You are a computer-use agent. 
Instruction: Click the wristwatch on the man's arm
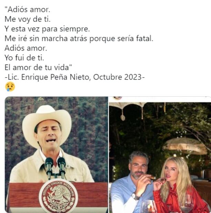135,196
